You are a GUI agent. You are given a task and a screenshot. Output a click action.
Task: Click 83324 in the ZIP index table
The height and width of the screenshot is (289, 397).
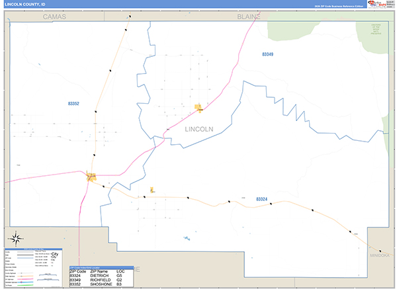pos(75,276)
